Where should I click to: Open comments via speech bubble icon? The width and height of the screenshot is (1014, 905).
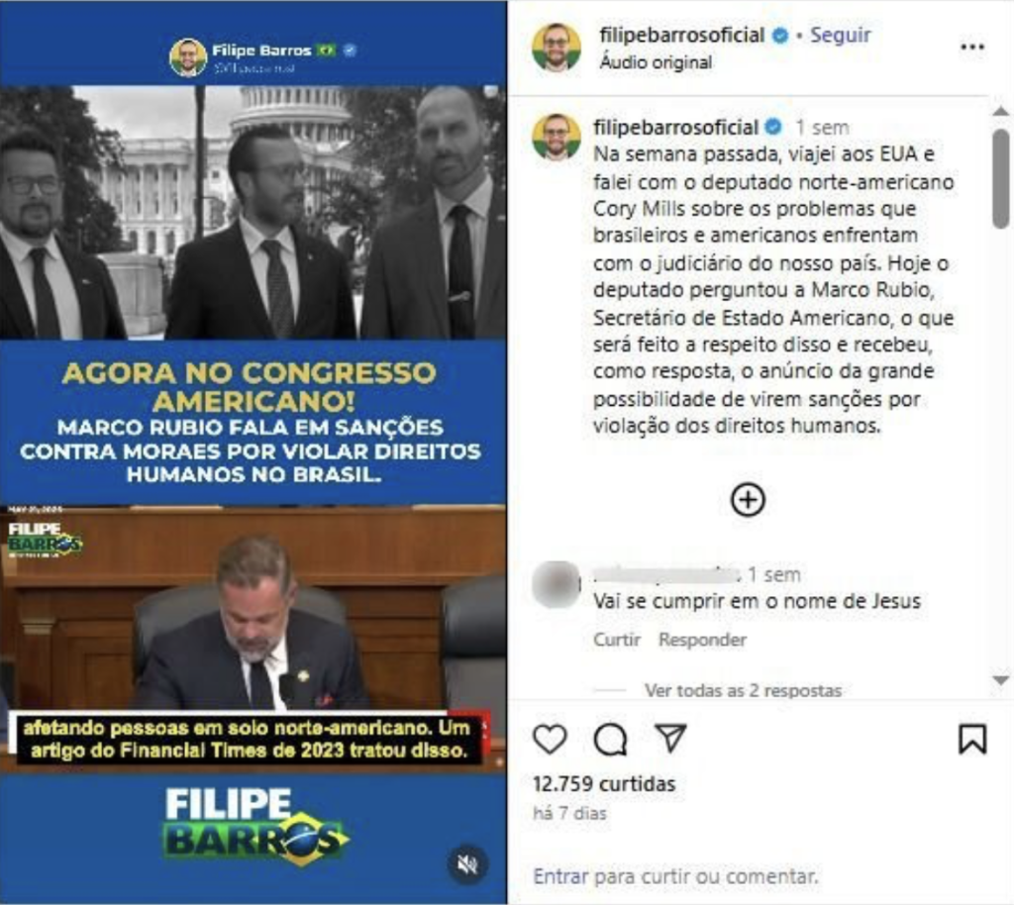coord(610,739)
